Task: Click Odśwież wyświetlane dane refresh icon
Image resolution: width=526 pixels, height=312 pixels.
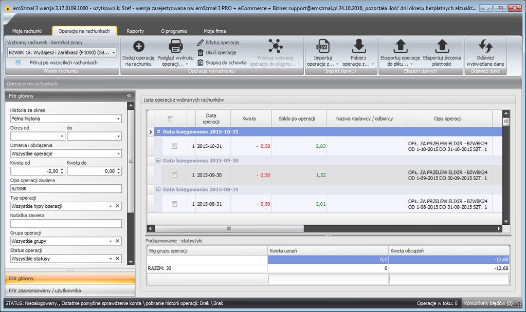Action: pyautogui.click(x=485, y=46)
